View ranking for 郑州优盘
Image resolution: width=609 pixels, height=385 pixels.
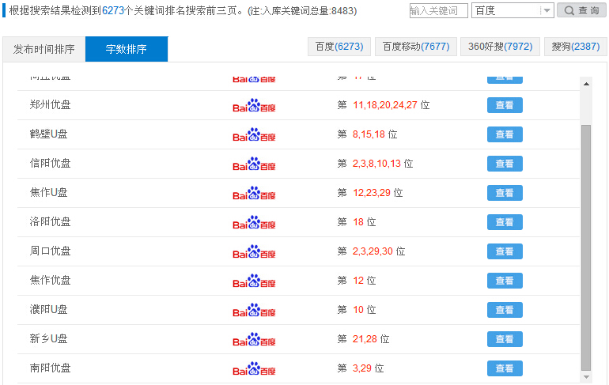coord(505,105)
